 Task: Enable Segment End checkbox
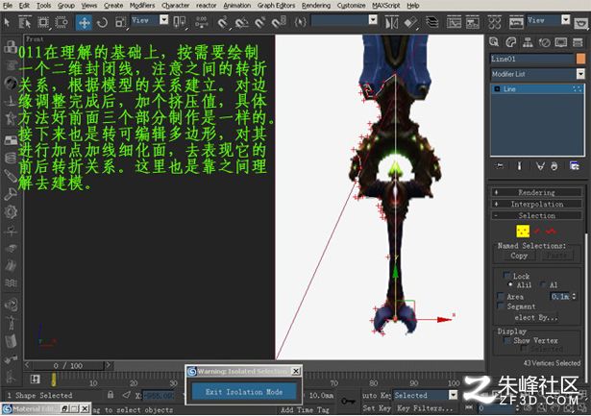pos(501,306)
